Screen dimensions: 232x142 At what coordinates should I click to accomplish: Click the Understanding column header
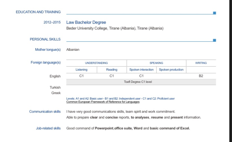coord(96,63)
